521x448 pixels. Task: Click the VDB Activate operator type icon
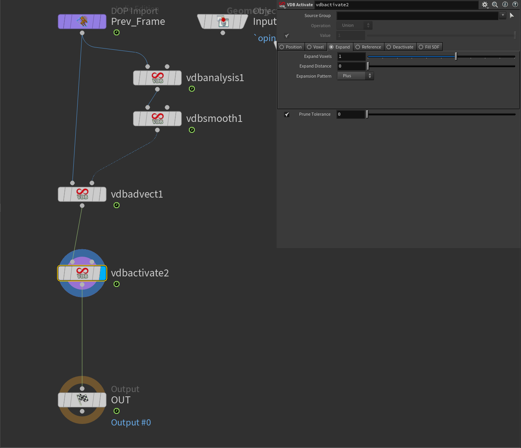(x=282, y=5)
